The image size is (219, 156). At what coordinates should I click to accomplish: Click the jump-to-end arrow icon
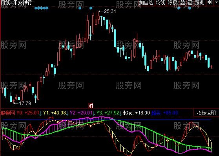click(x=210, y=2)
